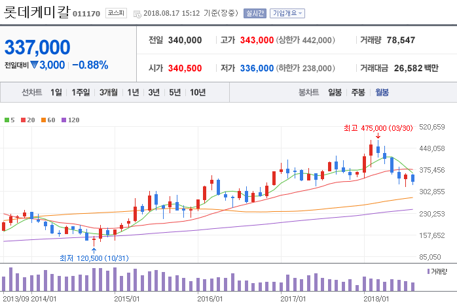Click the 저가 value 336,000

(x=257, y=68)
